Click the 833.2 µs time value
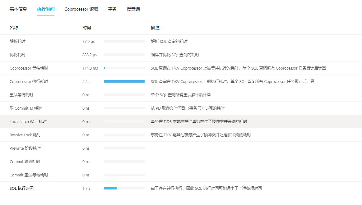 [x=90, y=55]
